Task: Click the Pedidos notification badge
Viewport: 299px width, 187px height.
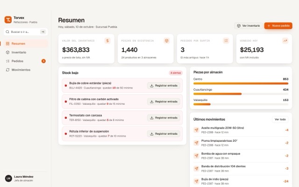Action: pyautogui.click(x=43, y=61)
